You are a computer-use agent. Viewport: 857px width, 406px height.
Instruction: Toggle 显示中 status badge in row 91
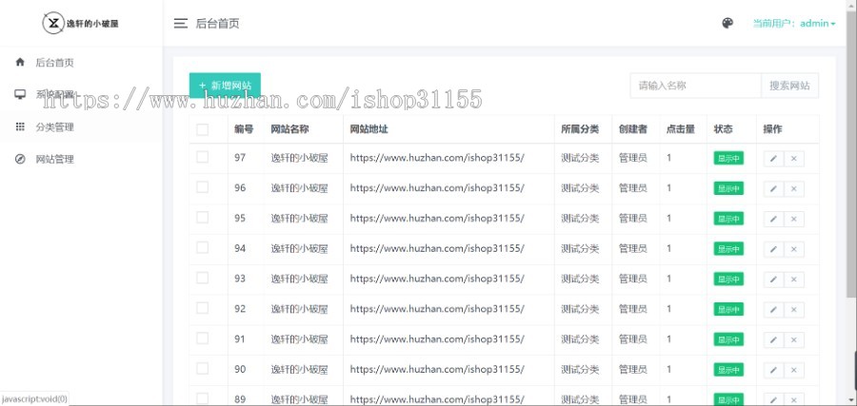tap(728, 340)
